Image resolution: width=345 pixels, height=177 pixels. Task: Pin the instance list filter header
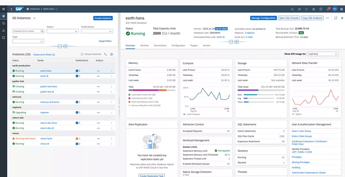(65, 46)
